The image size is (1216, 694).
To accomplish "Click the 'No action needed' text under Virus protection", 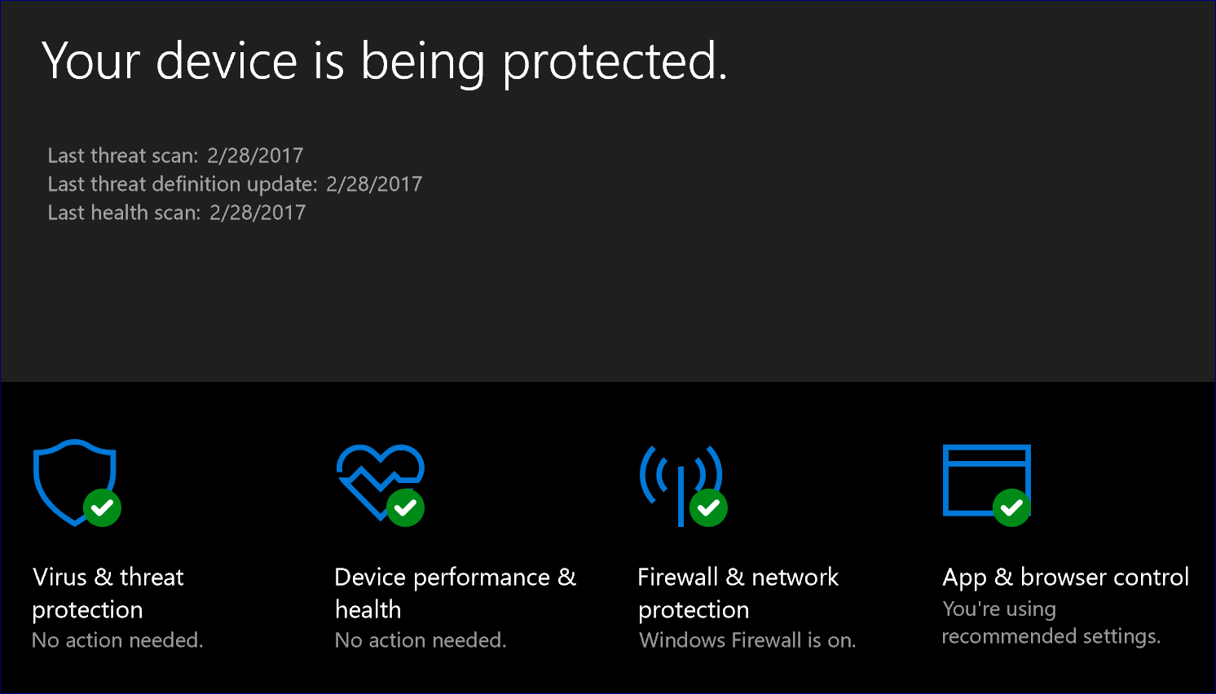I will tap(117, 640).
